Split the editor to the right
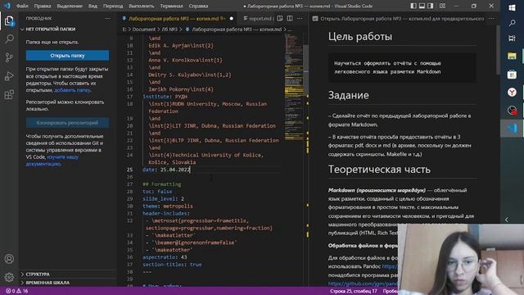 pyautogui.click(x=290, y=18)
